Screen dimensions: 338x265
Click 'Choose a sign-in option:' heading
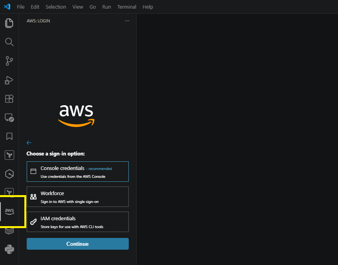[x=56, y=154]
